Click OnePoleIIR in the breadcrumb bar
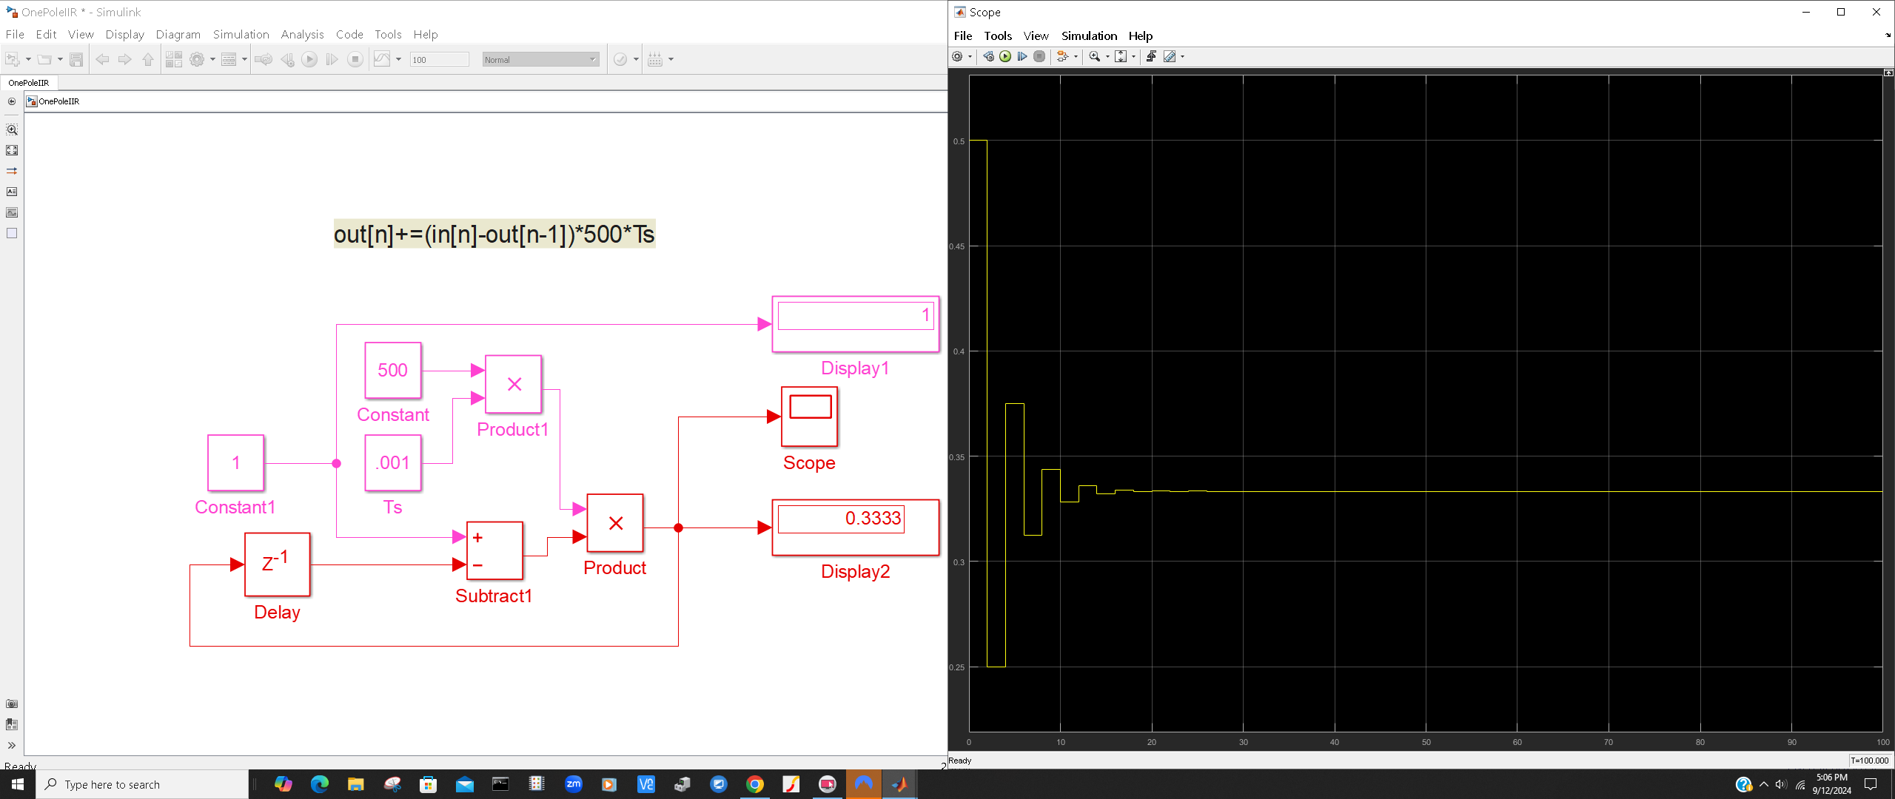 58,101
